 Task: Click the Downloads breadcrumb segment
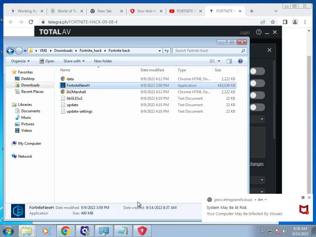point(63,51)
